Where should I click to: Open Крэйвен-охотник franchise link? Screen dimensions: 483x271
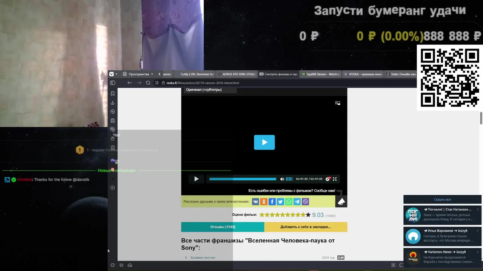click(203, 258)
